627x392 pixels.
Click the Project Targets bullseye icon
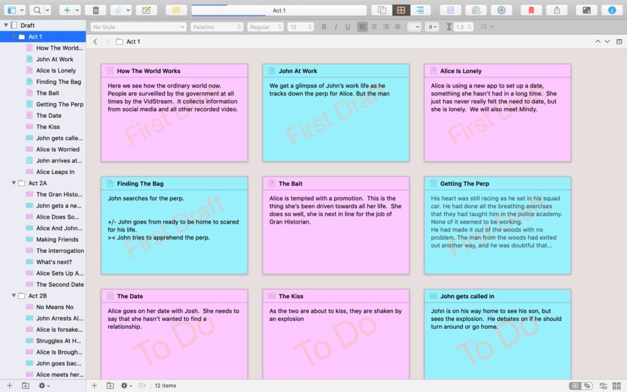click(x=501, y=10)
